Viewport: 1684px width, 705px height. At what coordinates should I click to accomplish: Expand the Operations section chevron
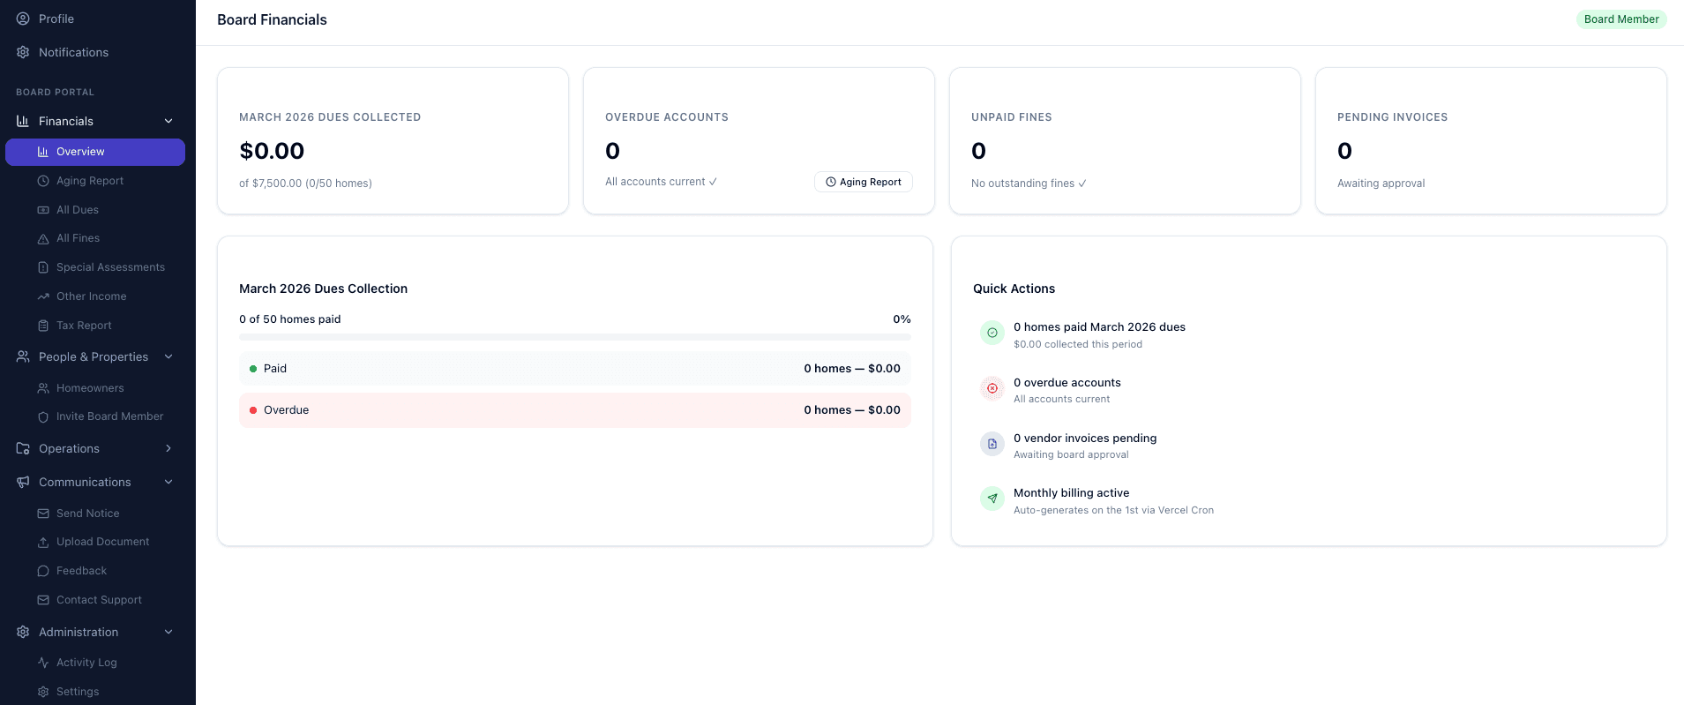click(168, 448)
